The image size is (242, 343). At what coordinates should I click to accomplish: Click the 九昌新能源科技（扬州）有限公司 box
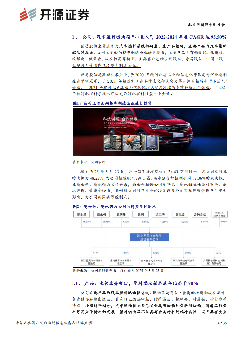pos(214,262)
